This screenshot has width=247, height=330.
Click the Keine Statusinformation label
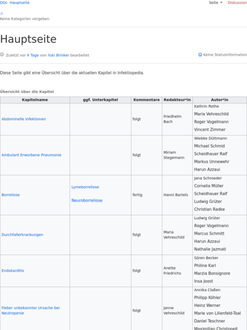pyautogui.click(x=225, y=55)
